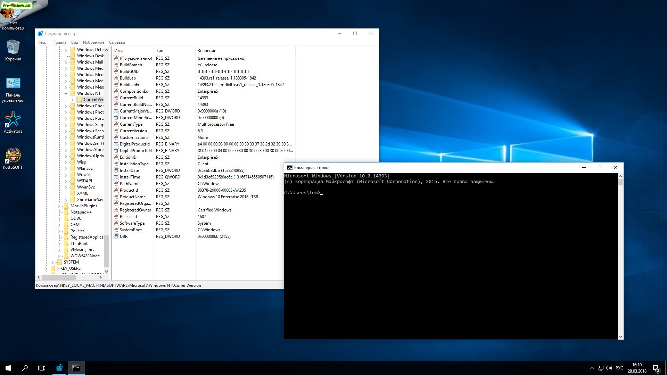
Task: Open the Activators desktop shortcut
Action: (x=13, y=120)
